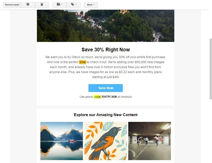Viewport: 212px width, 163px height.
Task: Click the forest village banner image
Action: pyautogui.click(x=105, y=26)
